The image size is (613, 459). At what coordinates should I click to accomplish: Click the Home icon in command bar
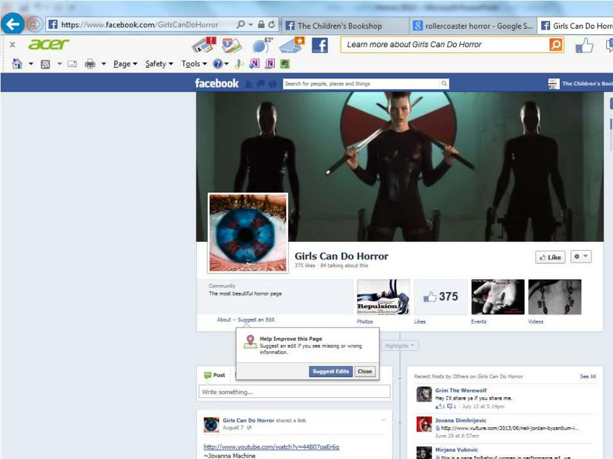(17, 63)
